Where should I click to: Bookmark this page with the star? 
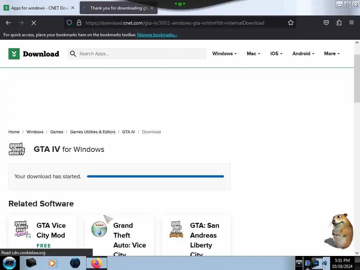click(x=291, y=23)
